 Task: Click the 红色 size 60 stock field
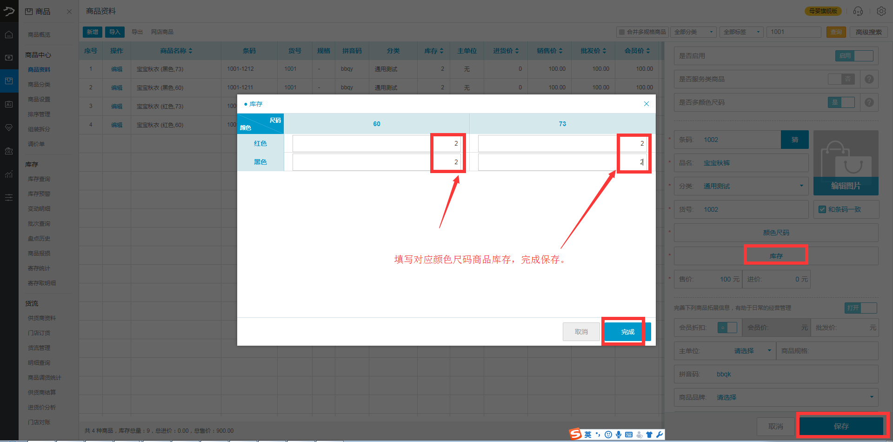[376, 143]
